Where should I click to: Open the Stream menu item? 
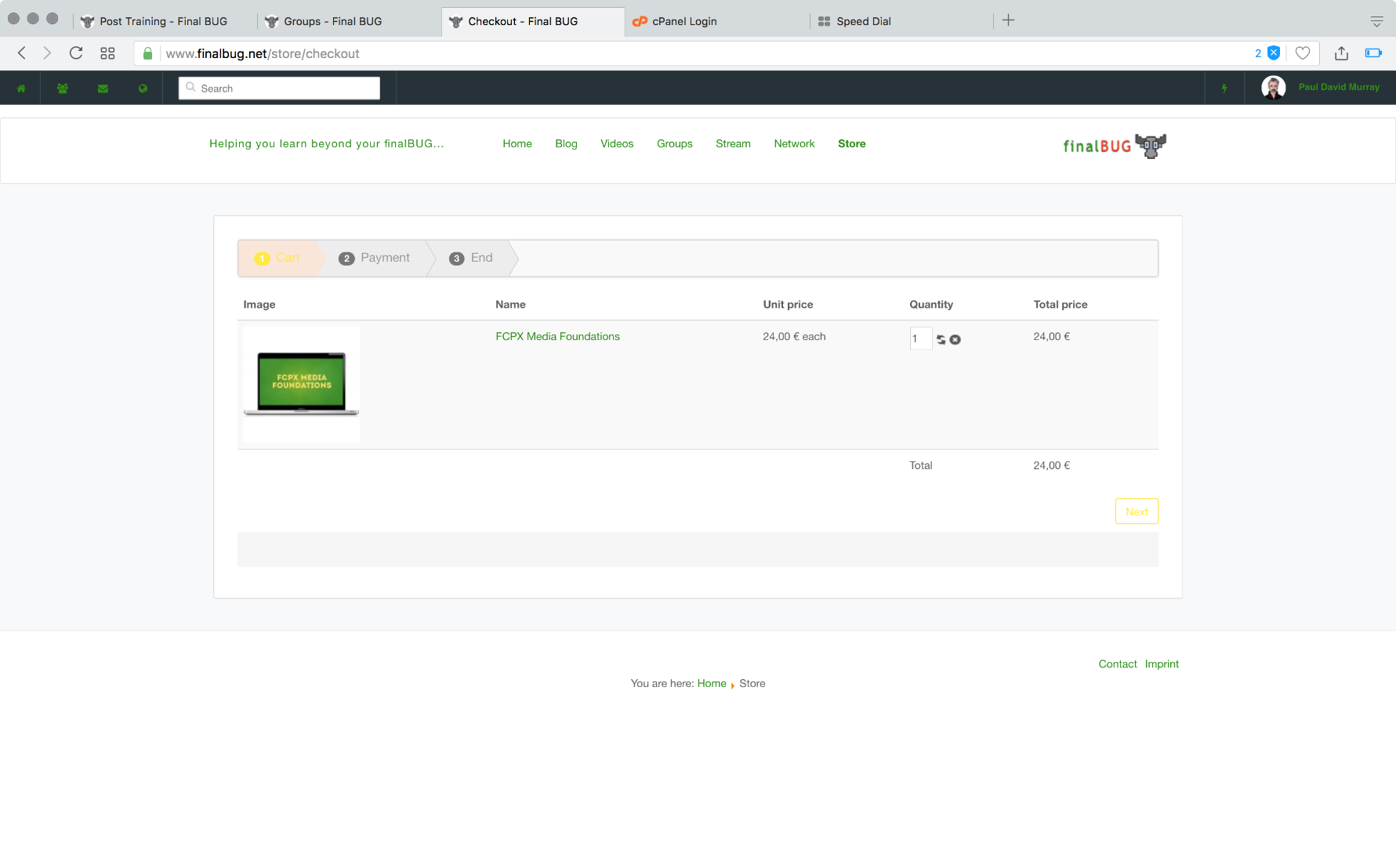(733, 143)
